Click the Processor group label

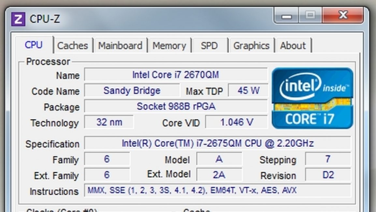click(x=48, y=62)
